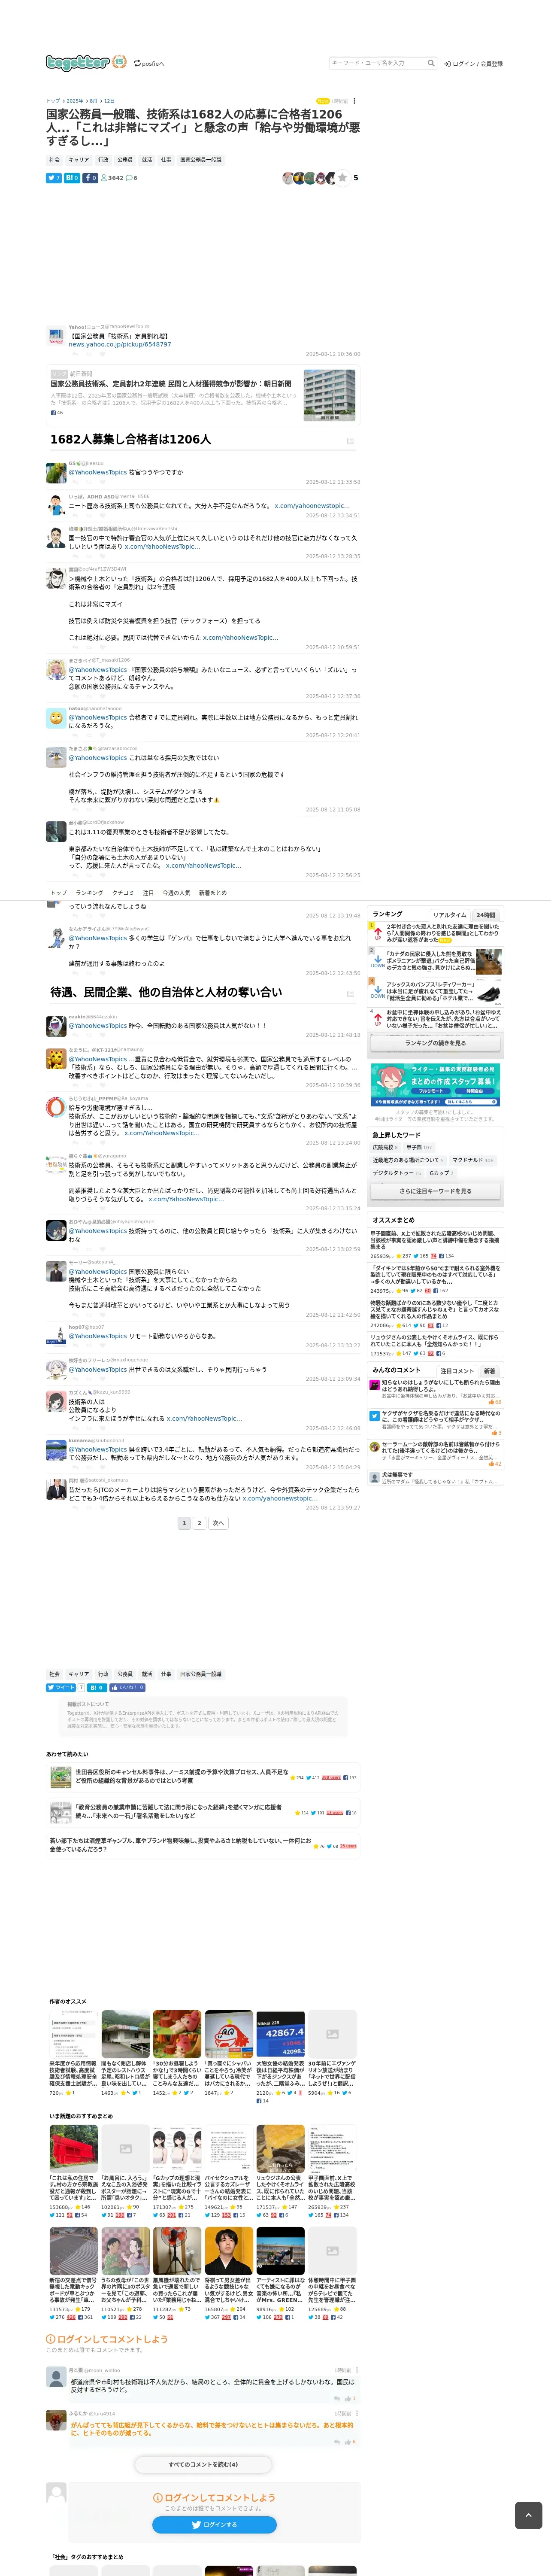Open the three-dot article options menu

[x=354, y=101]
